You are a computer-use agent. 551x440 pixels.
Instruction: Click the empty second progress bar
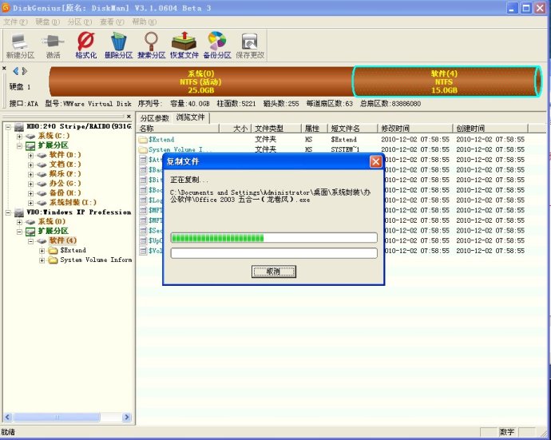(x=274, y=253)
